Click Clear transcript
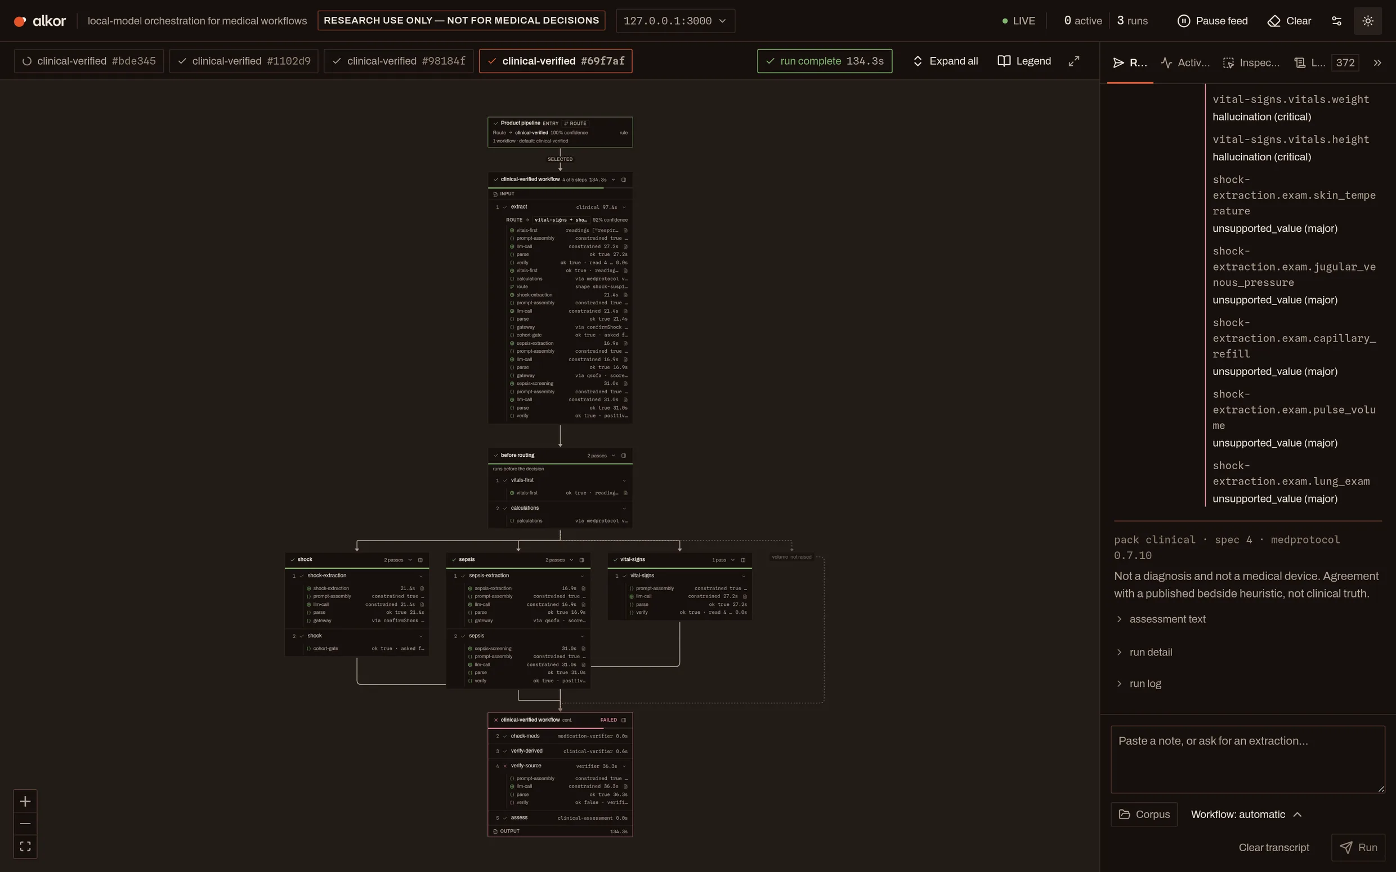 [1274, 847]
